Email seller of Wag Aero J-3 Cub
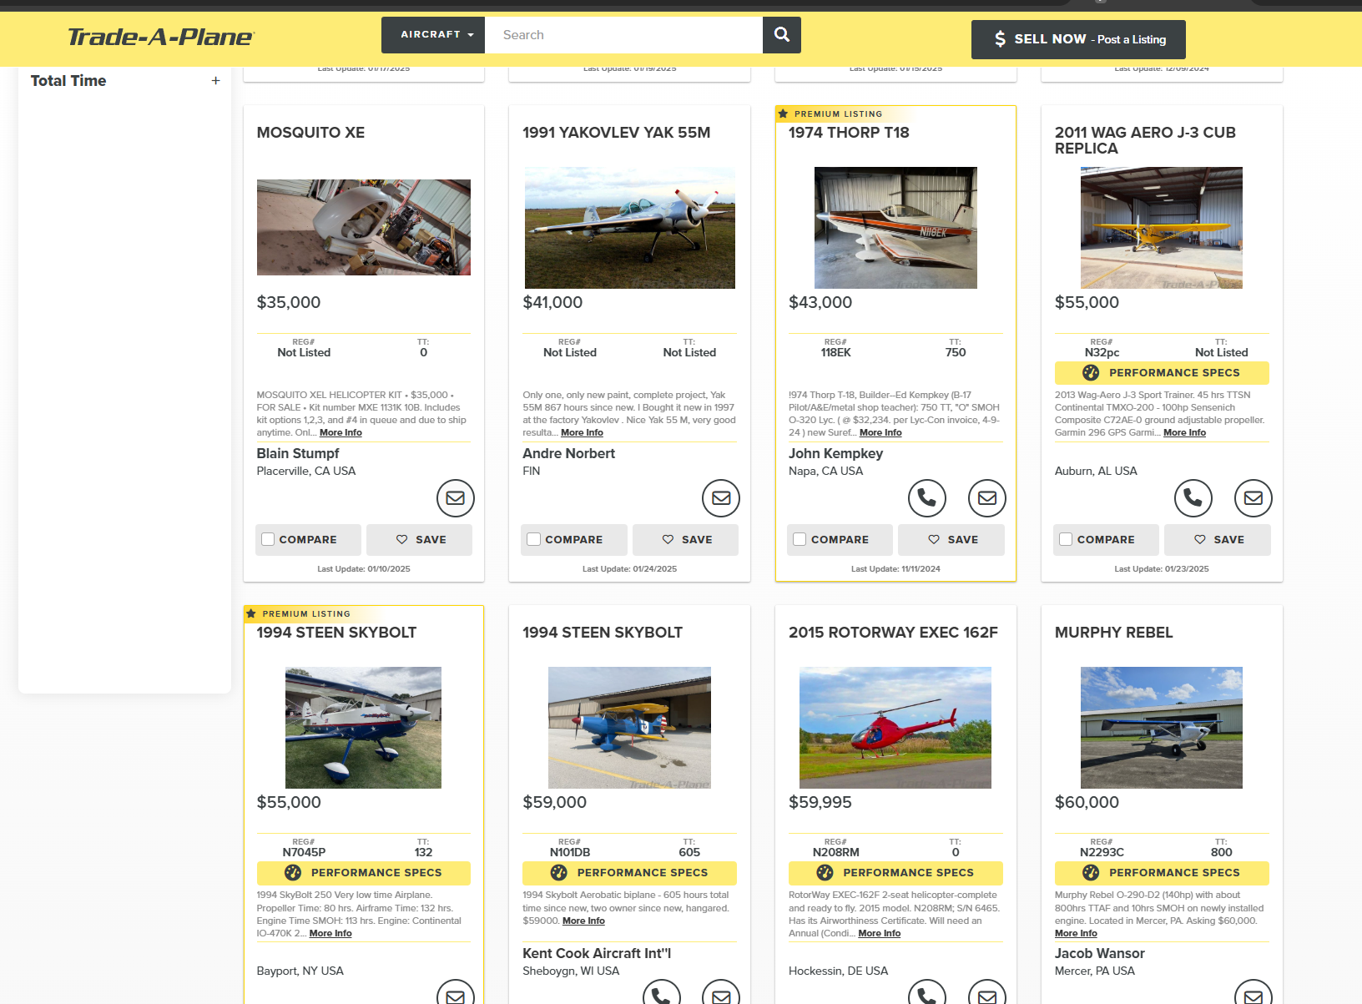Viewport: 1362px width, 1004px height. coord(1254,498)
